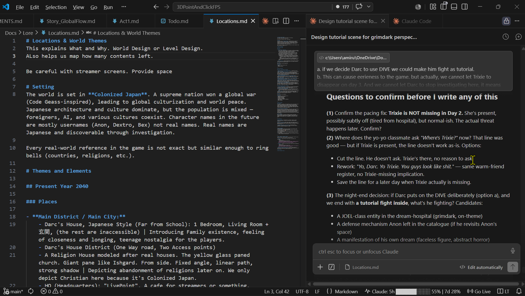Viewport: 525px width, 296px height.
Task: Navigate forward with the right arrow
Action: coord(167,7)
